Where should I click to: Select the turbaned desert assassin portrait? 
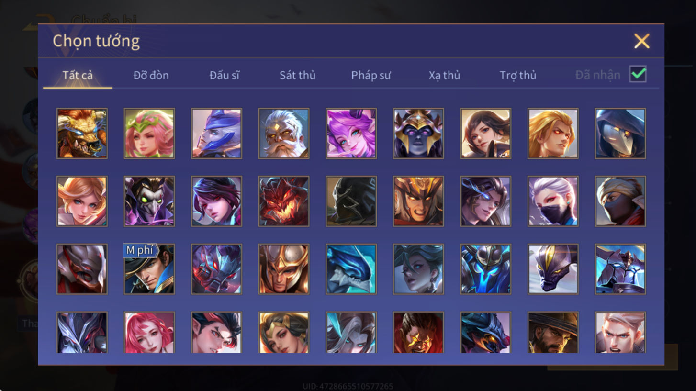pyautogui.click(x=620, y=201)
